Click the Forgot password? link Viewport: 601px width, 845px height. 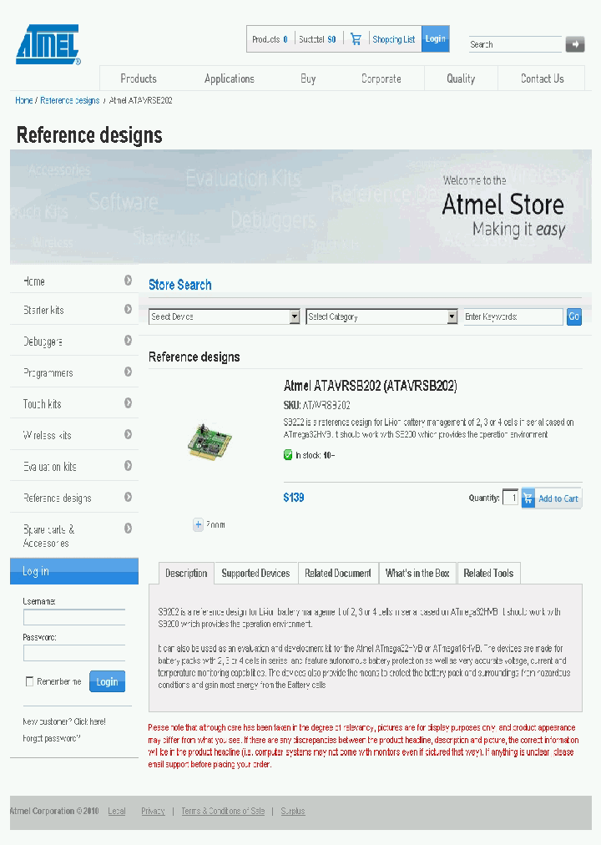(52, 738)
